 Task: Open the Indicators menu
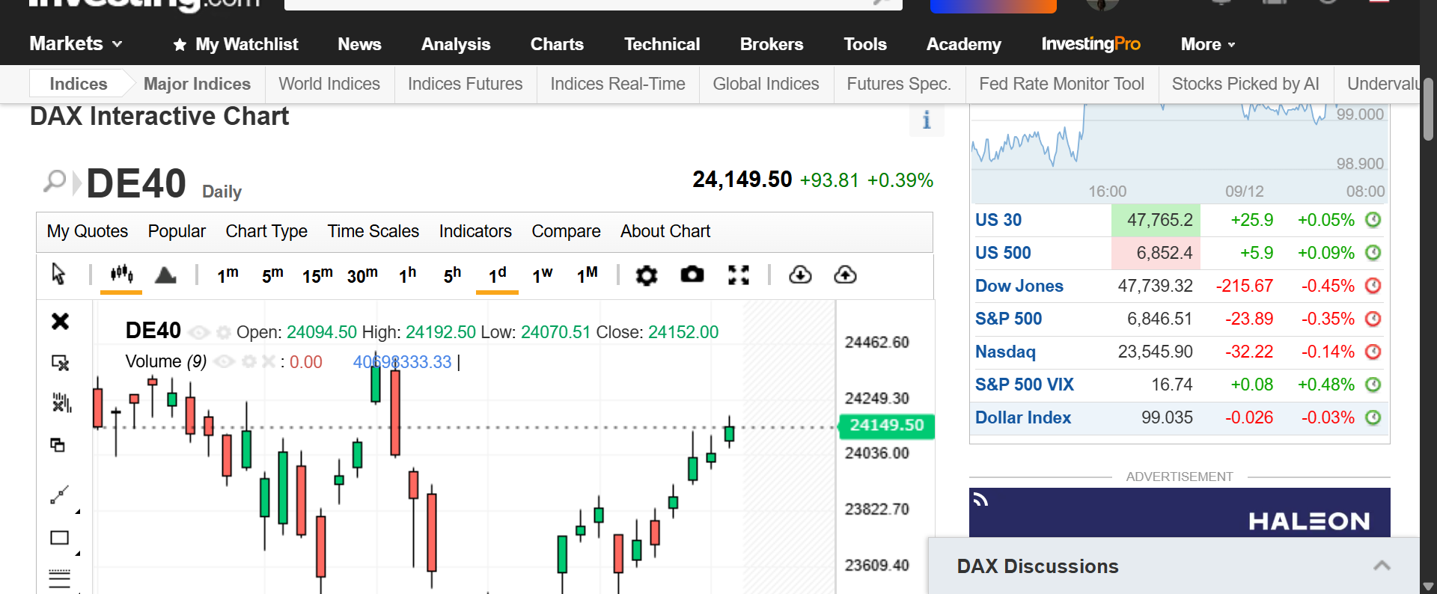click(475, 231)
